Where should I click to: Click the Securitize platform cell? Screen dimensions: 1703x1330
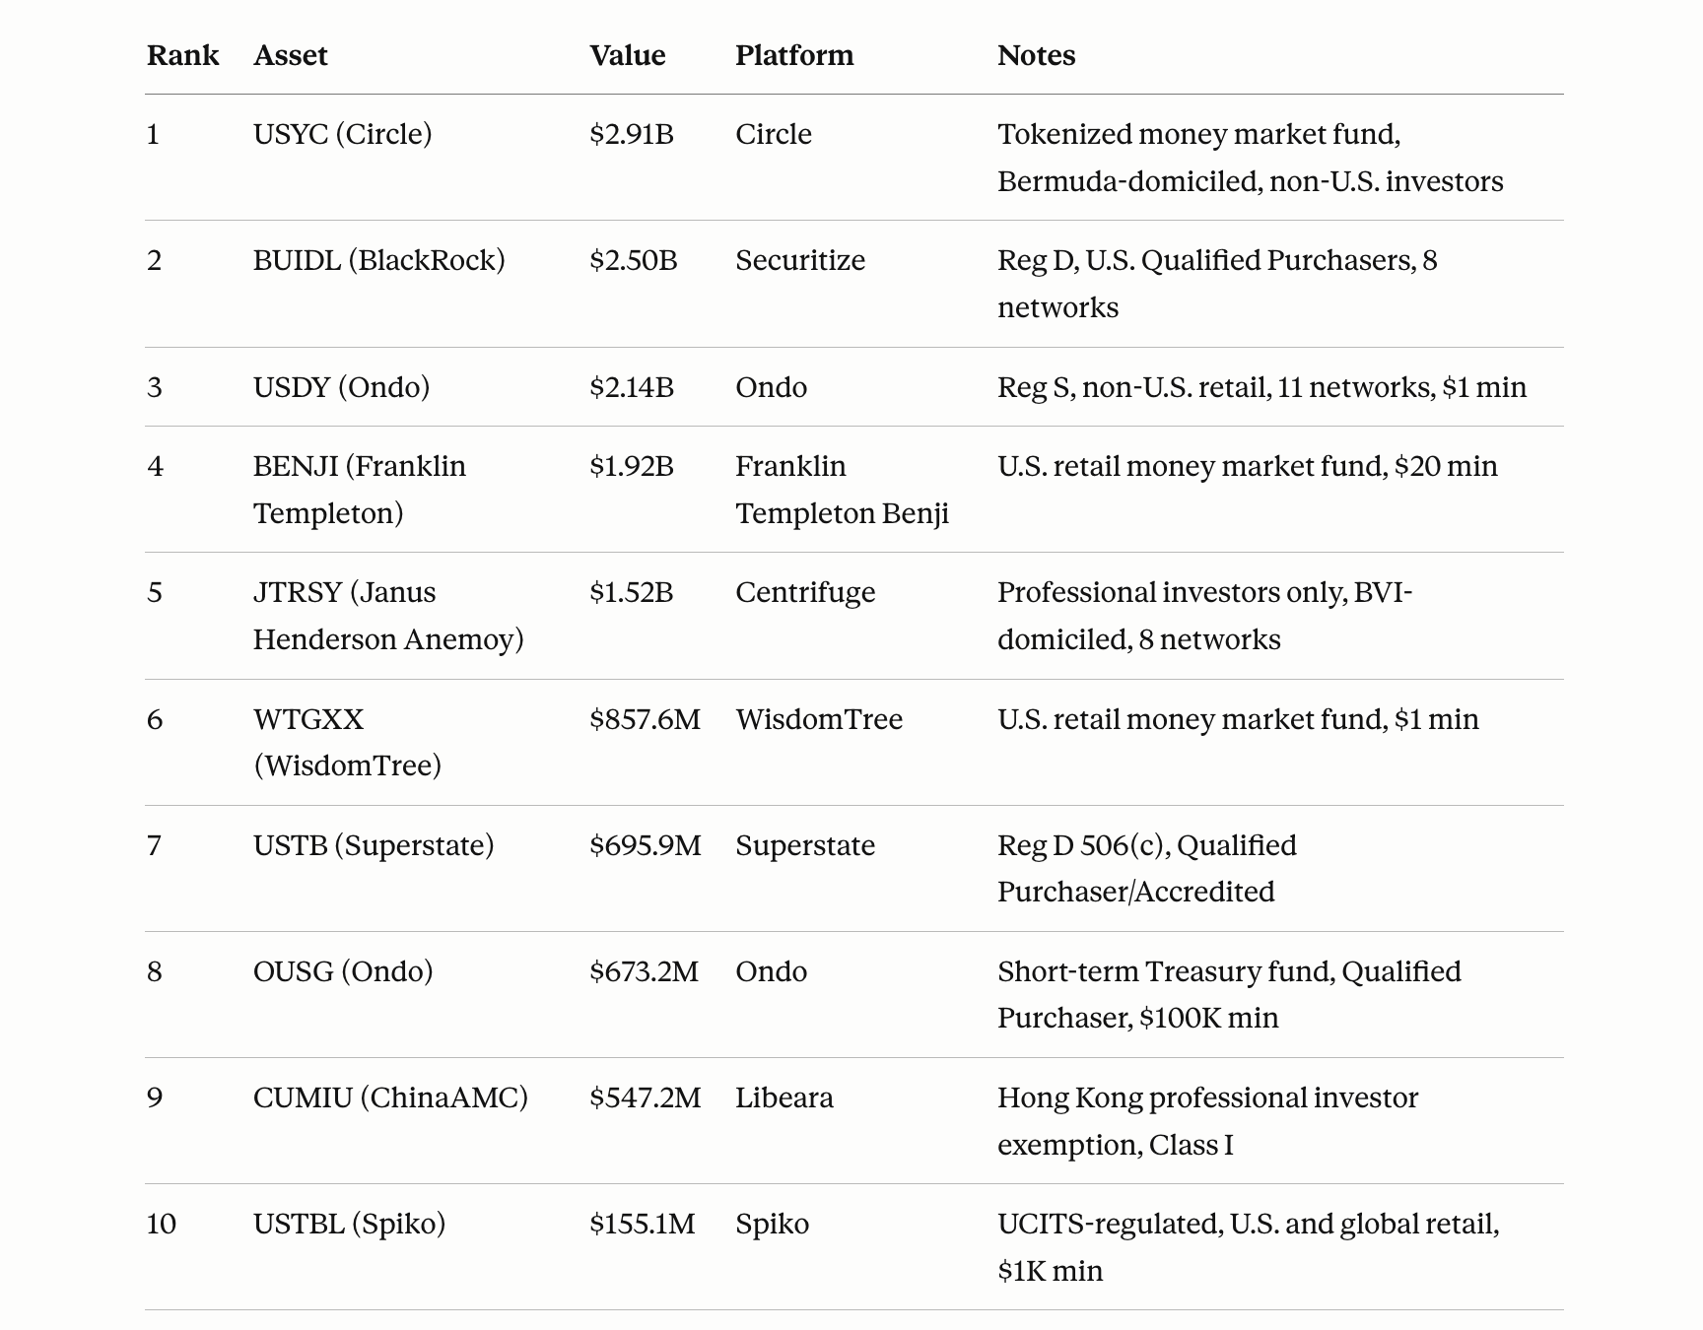(799, 260)
